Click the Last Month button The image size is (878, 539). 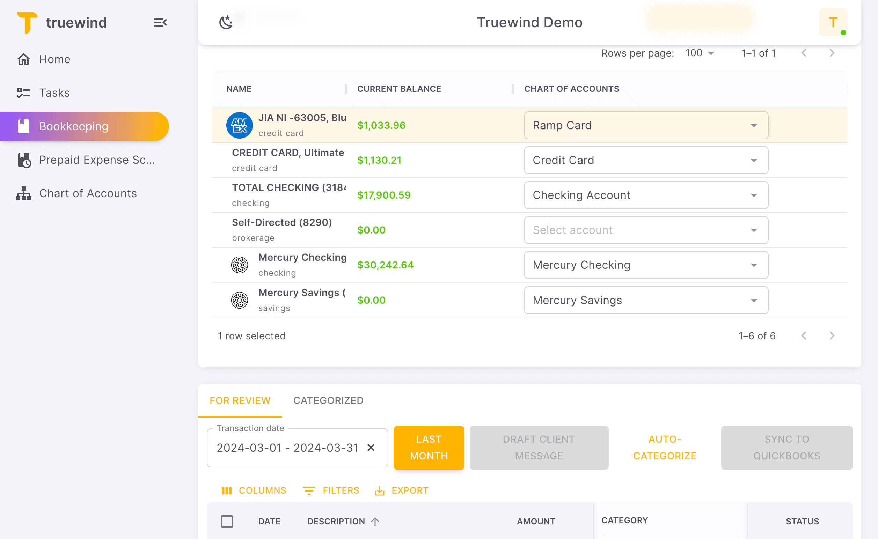(429, 448)
